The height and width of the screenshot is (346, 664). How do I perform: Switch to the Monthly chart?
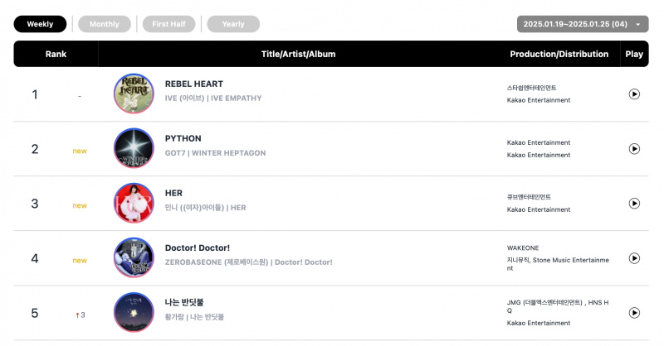pyautogui.click(x=105, y=24)
